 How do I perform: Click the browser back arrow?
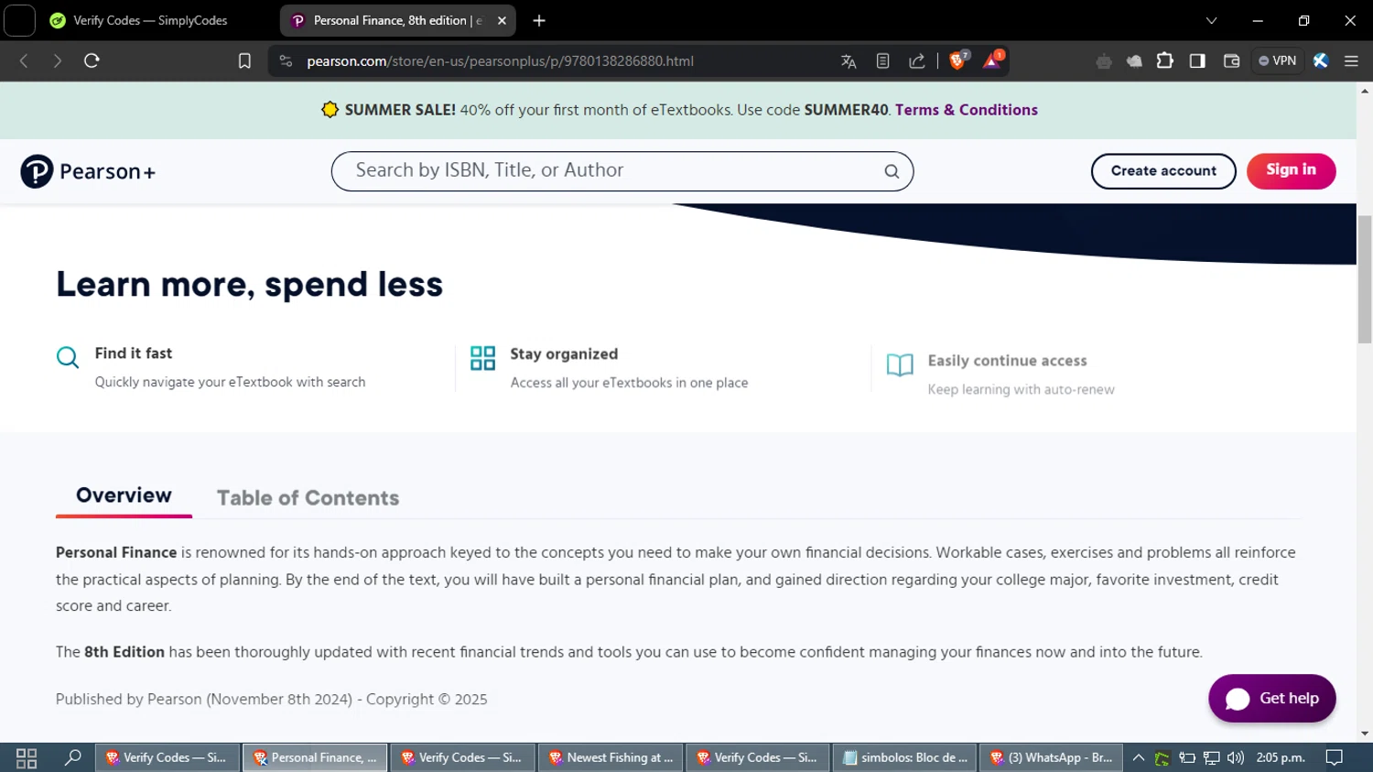(x=25, y=60)
